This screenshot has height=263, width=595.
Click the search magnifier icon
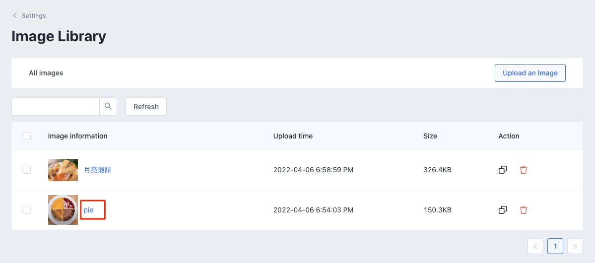coord(108,107)
